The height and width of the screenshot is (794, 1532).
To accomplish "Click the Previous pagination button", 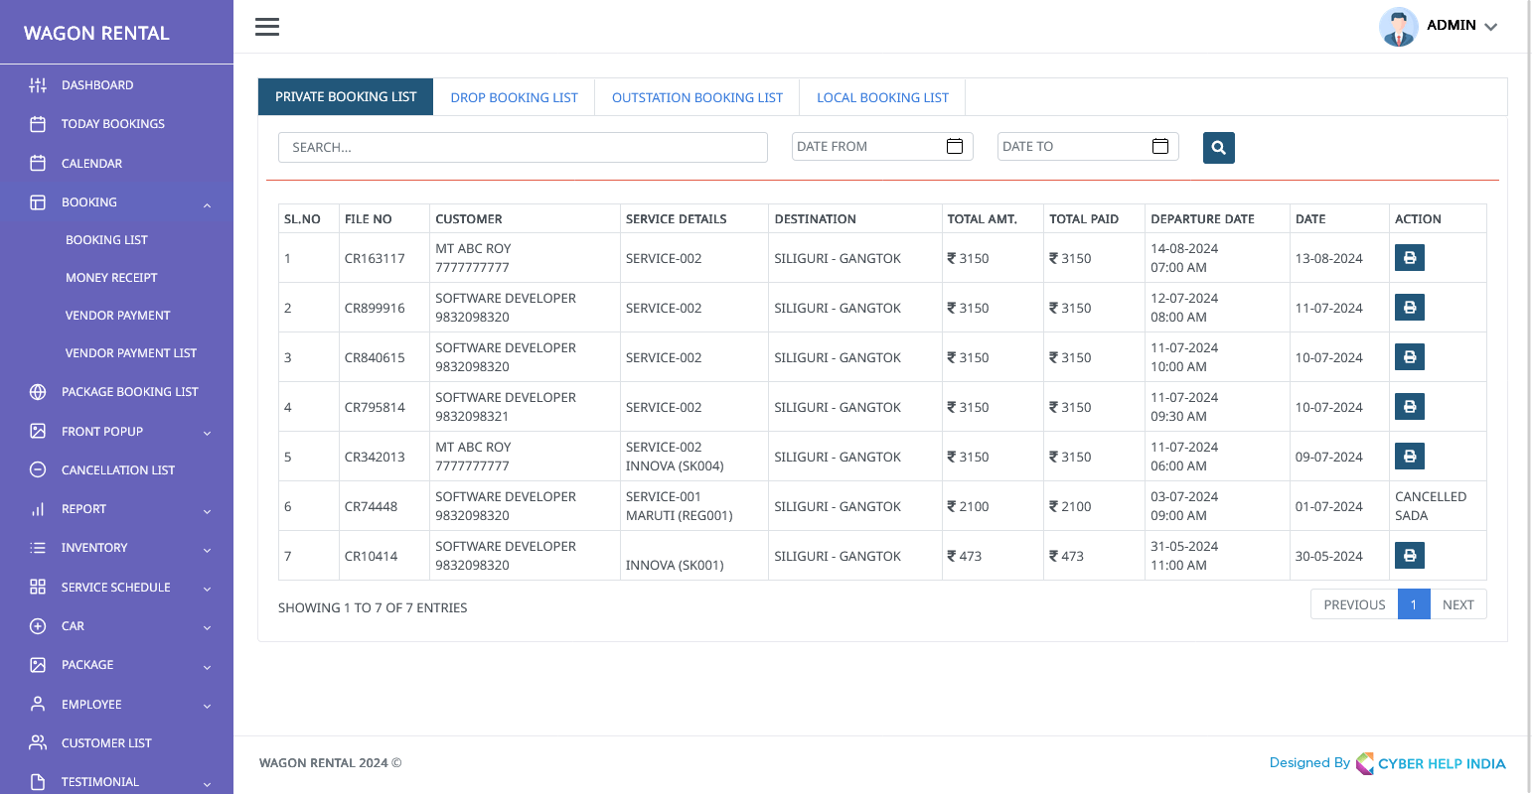I will point(1353,604).
